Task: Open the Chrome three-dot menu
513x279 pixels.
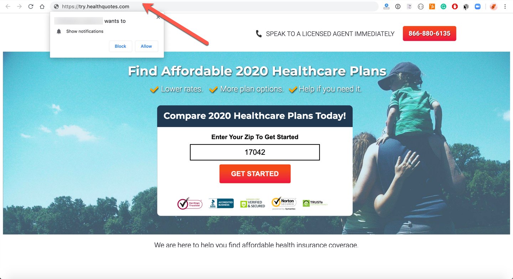Action: (x=505, y=6)
